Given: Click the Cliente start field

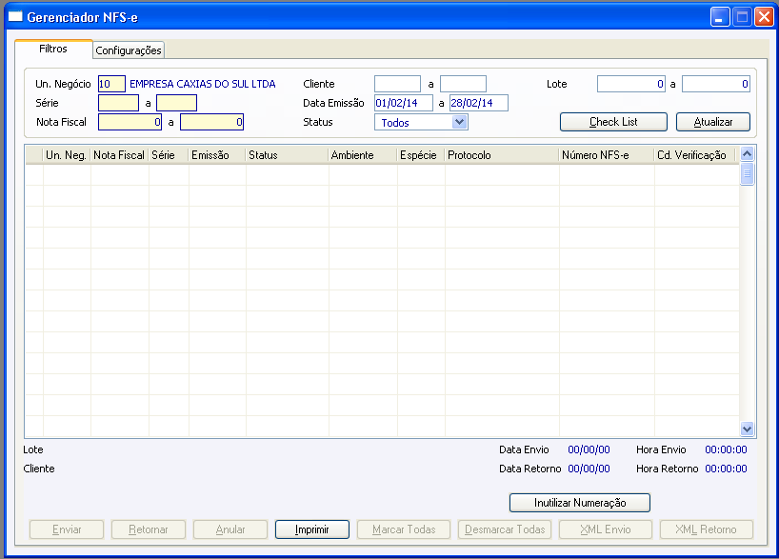Looking at the screenshot, I should pos(397,84).
